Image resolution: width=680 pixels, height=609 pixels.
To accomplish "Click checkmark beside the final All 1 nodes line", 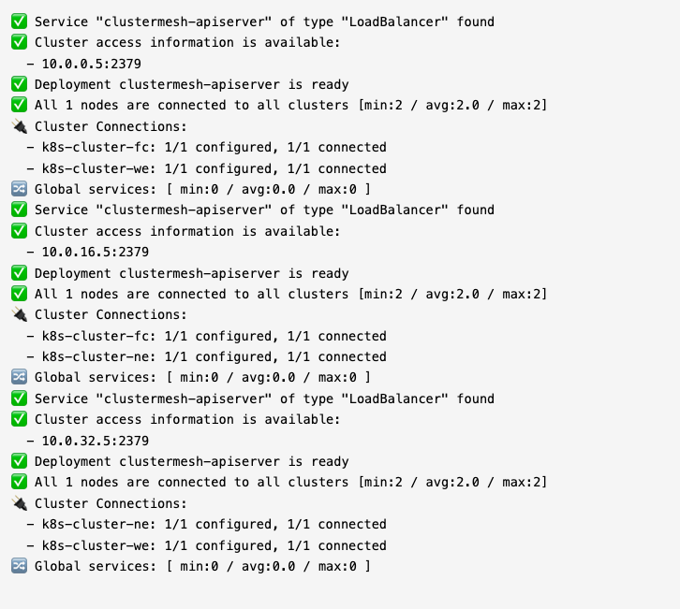I will click(x=19, y=482).
